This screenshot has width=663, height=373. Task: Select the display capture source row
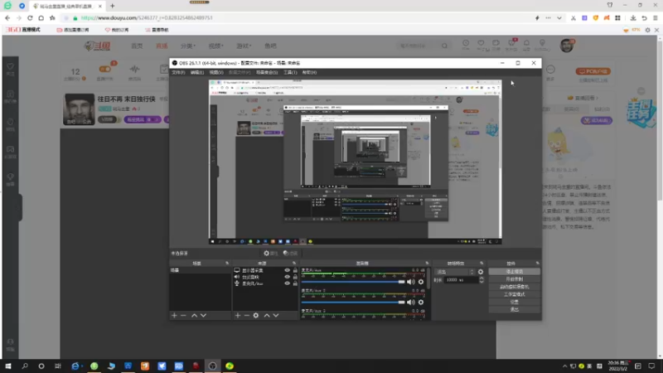tap(265, 270)
